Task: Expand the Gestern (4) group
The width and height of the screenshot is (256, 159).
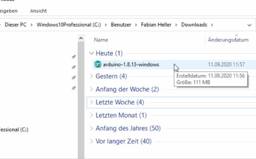Action: pyautogui.click(x=91, y=76)
